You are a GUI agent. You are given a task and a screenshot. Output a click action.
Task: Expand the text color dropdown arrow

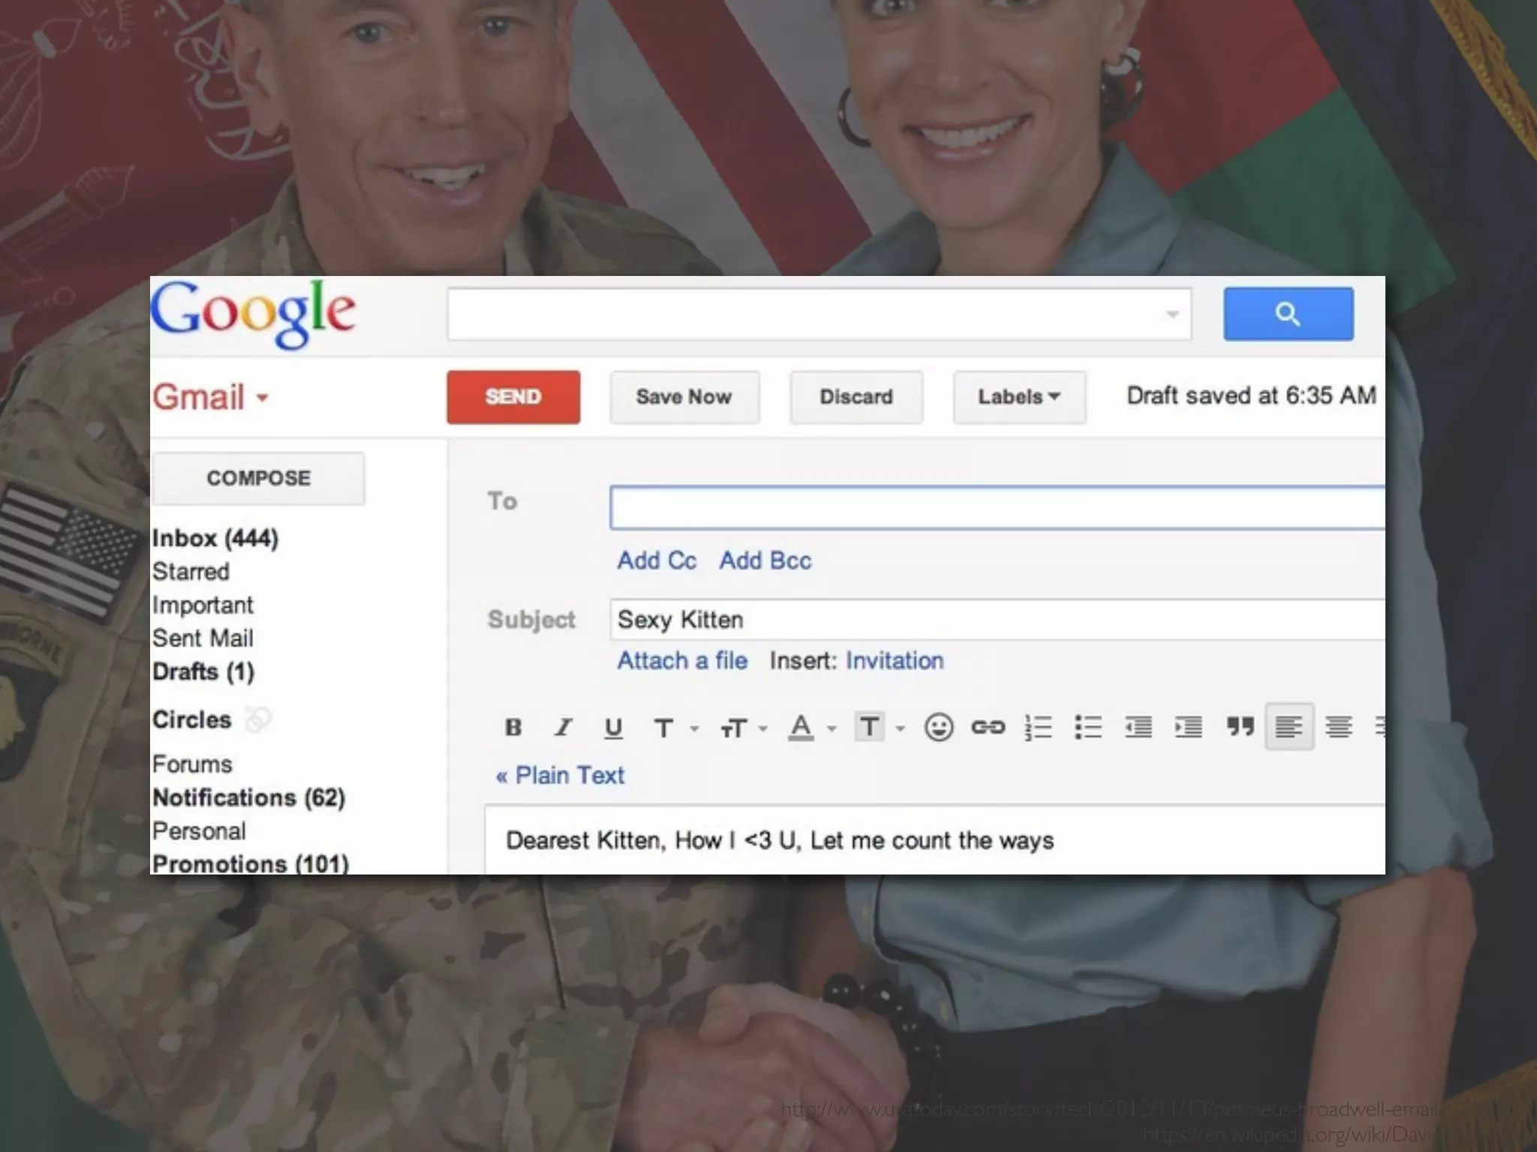832,728
